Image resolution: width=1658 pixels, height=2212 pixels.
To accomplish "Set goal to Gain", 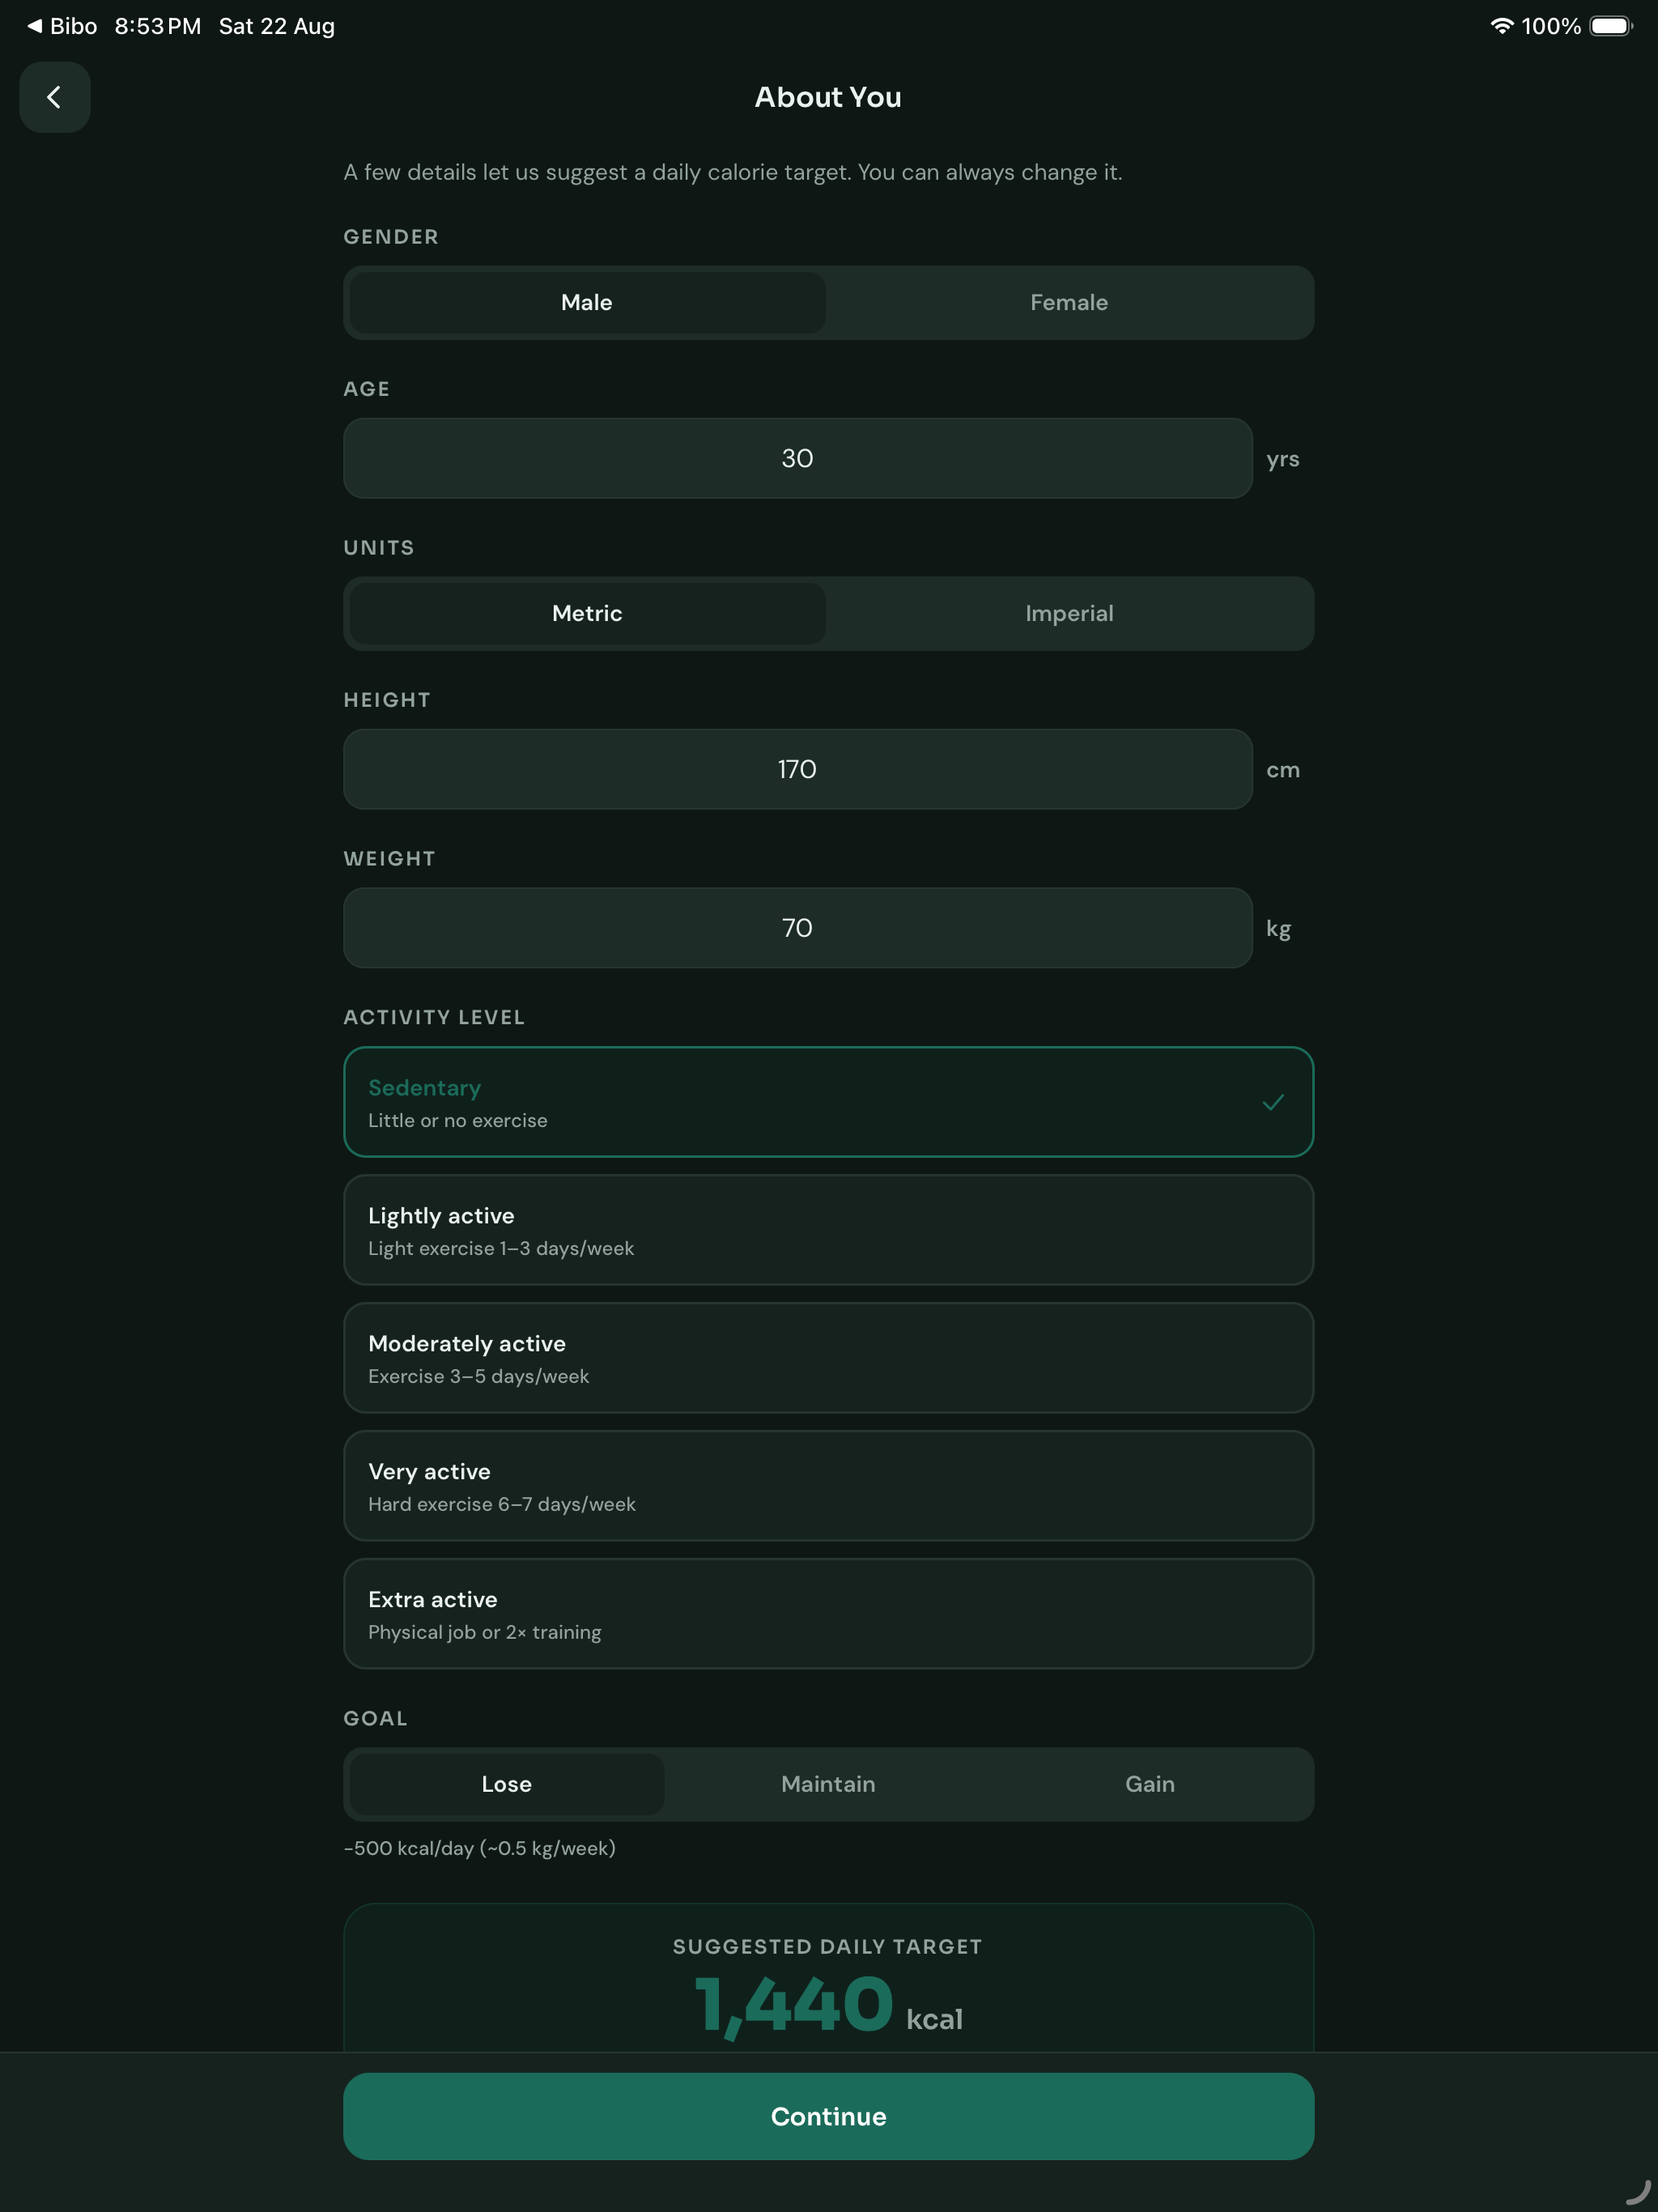I will point(1150,1784).
